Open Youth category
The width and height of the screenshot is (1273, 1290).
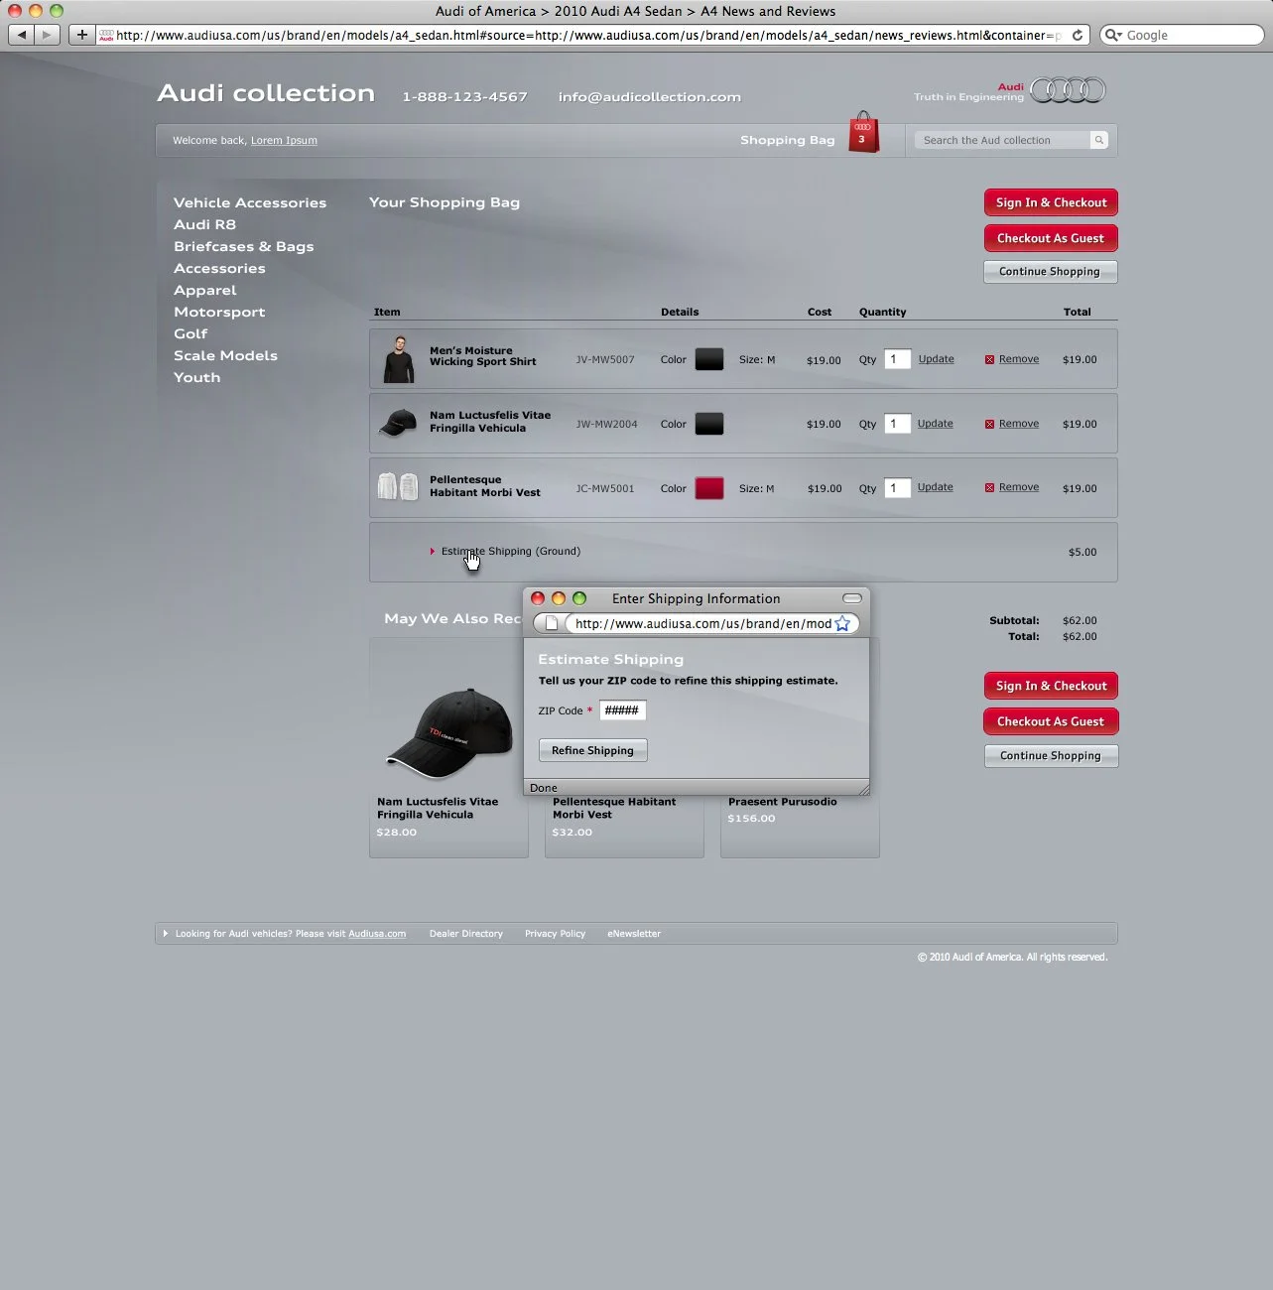[x=196, y=377]
